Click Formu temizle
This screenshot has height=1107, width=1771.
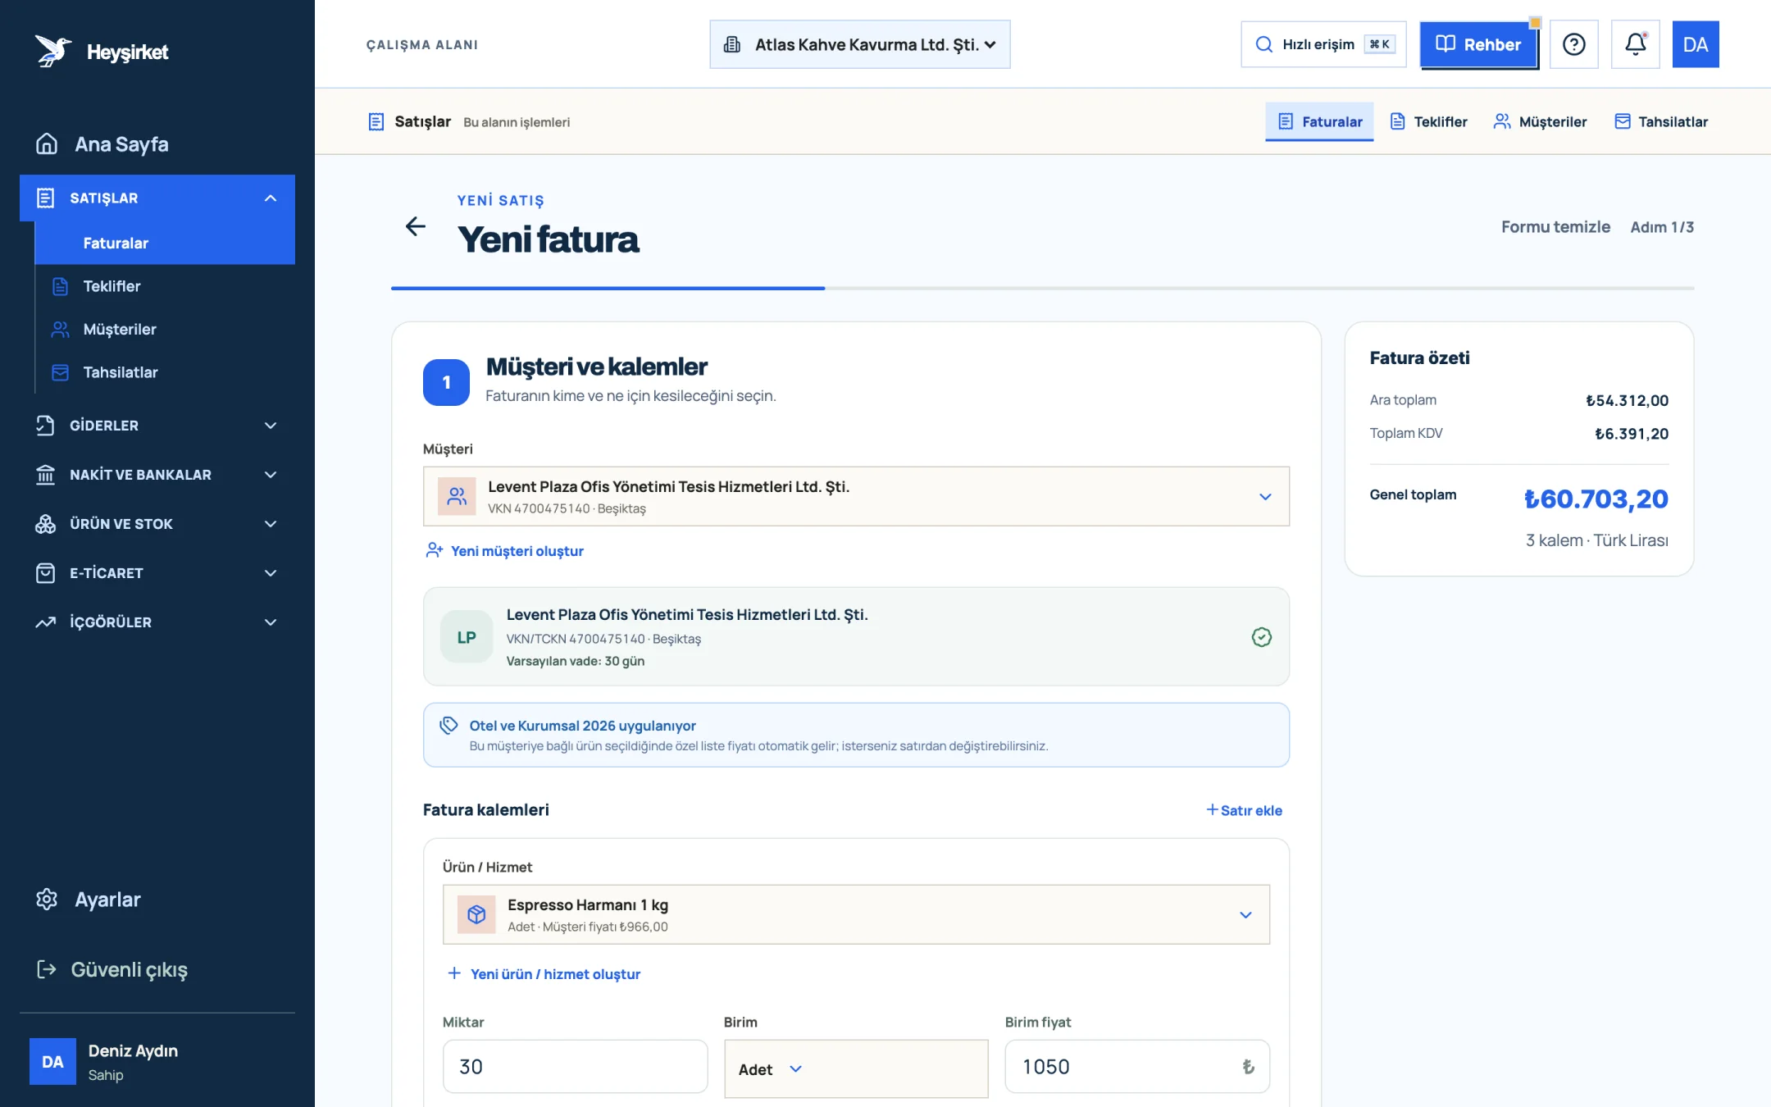(x=1555, y=226)
